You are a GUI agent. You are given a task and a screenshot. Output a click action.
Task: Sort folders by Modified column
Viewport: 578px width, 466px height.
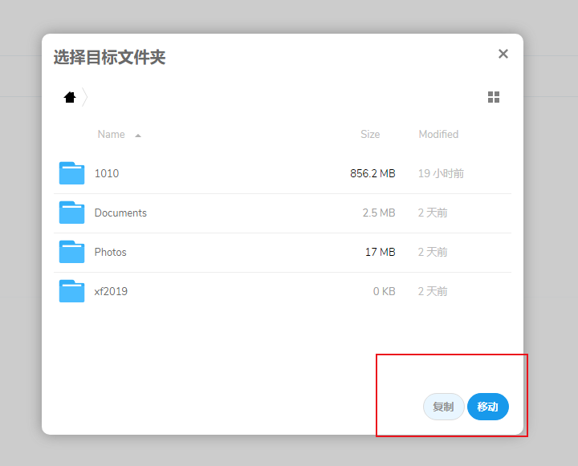[x=438, y=135]
